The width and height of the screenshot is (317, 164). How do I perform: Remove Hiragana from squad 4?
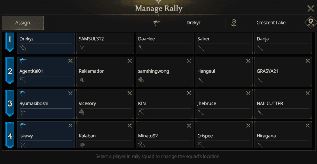(307, 126)
